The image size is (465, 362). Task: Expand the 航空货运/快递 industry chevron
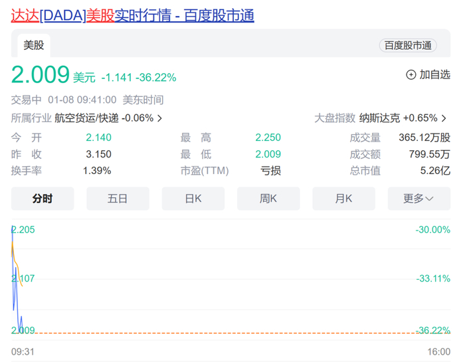(x=160, y=118)
